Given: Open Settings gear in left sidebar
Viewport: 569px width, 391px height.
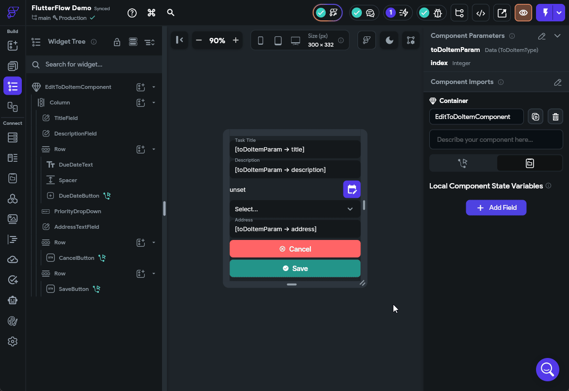Looking at the screenshot, I should pos(13,341).
